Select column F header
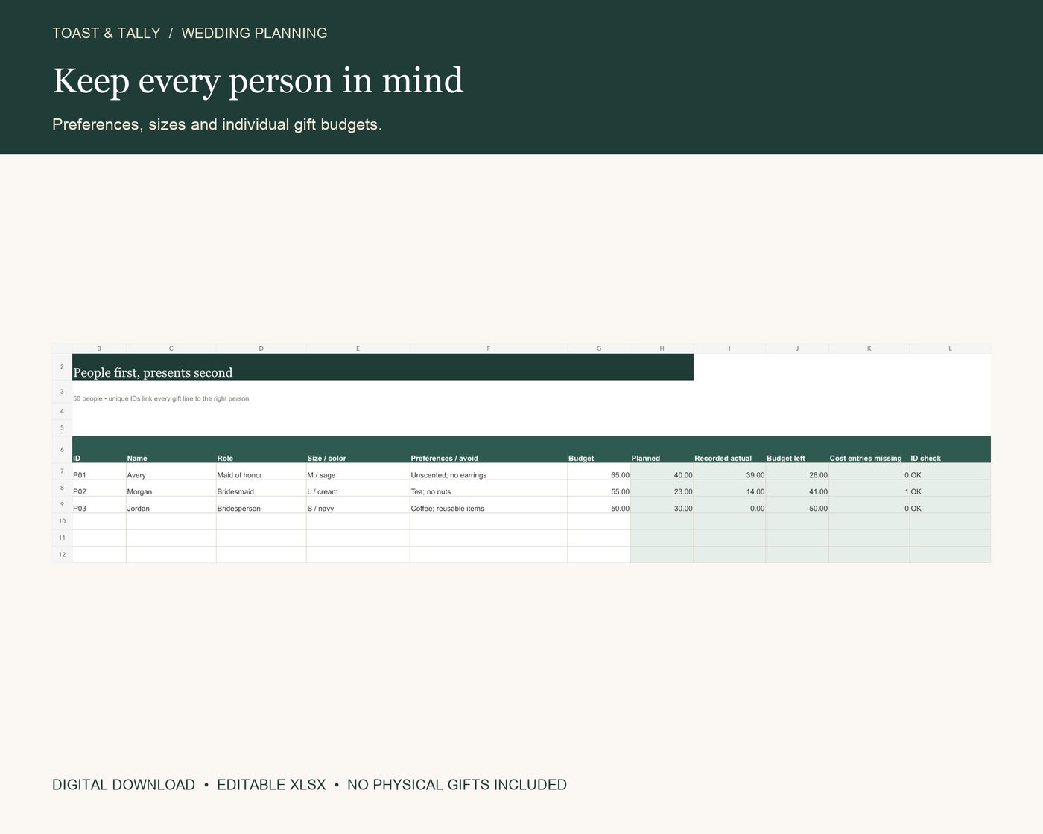Image resolution: width=1043 pixels, height=834 pixels. [x=489, y=348]
